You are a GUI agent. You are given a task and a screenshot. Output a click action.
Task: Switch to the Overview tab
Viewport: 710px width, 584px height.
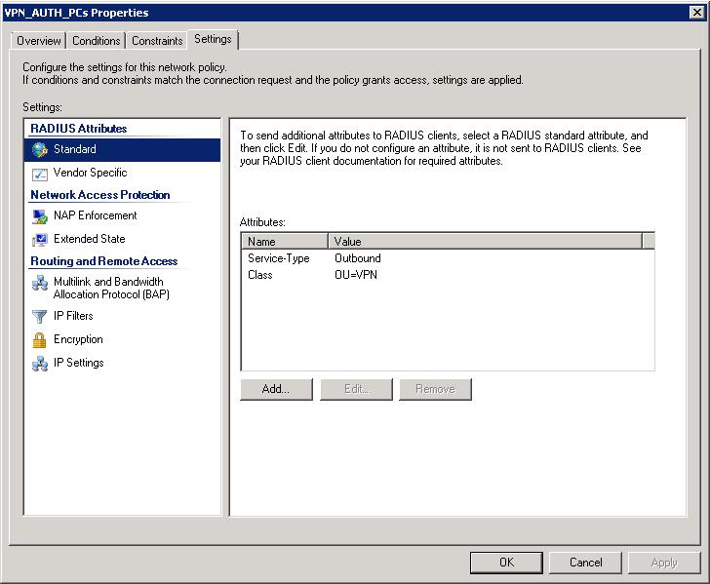click(39, 41)
